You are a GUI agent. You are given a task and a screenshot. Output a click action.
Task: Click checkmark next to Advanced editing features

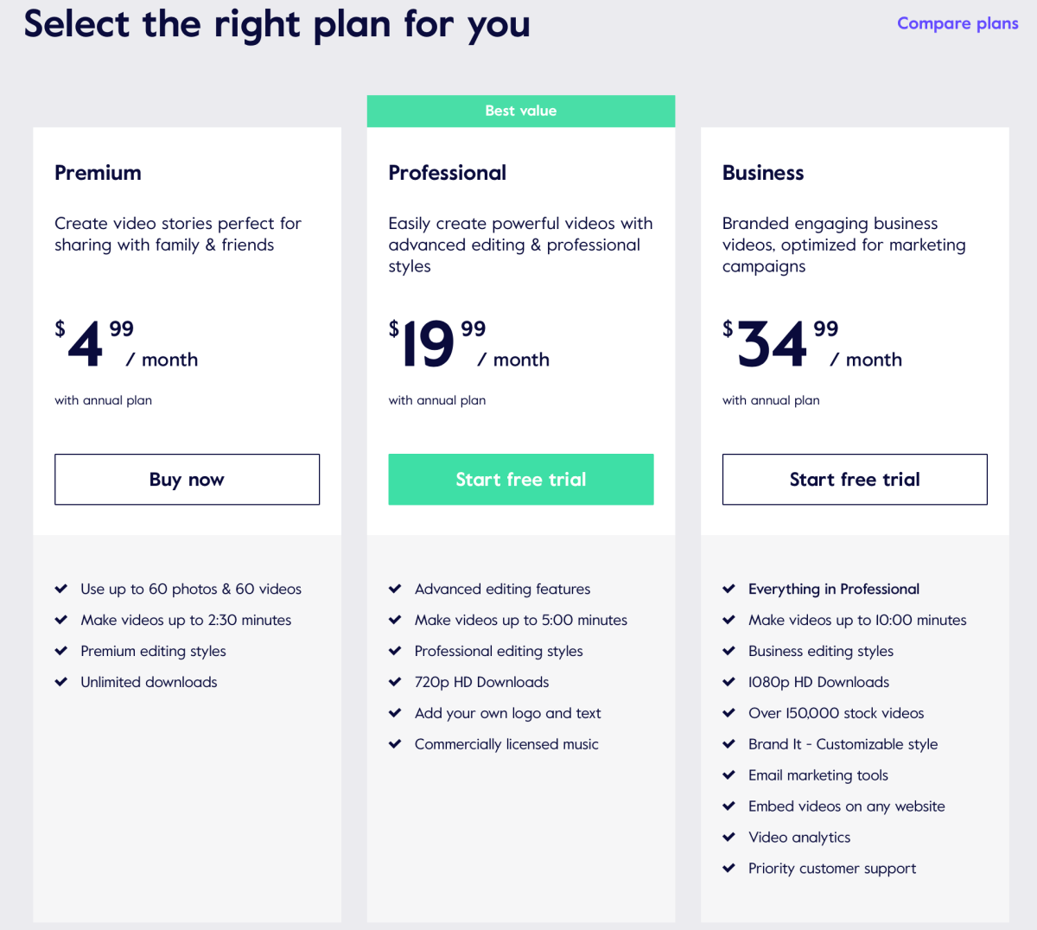coord(395,589)
